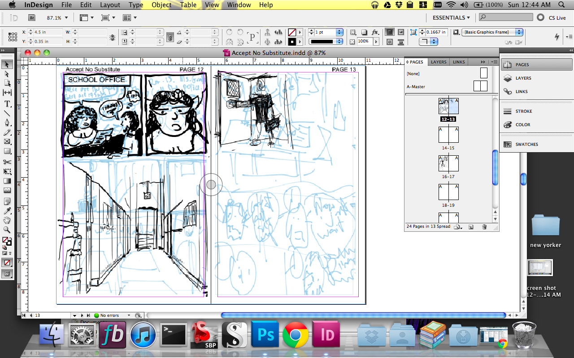
Task: Select the Gradient Swatch tool
Action: click(7, 181)
